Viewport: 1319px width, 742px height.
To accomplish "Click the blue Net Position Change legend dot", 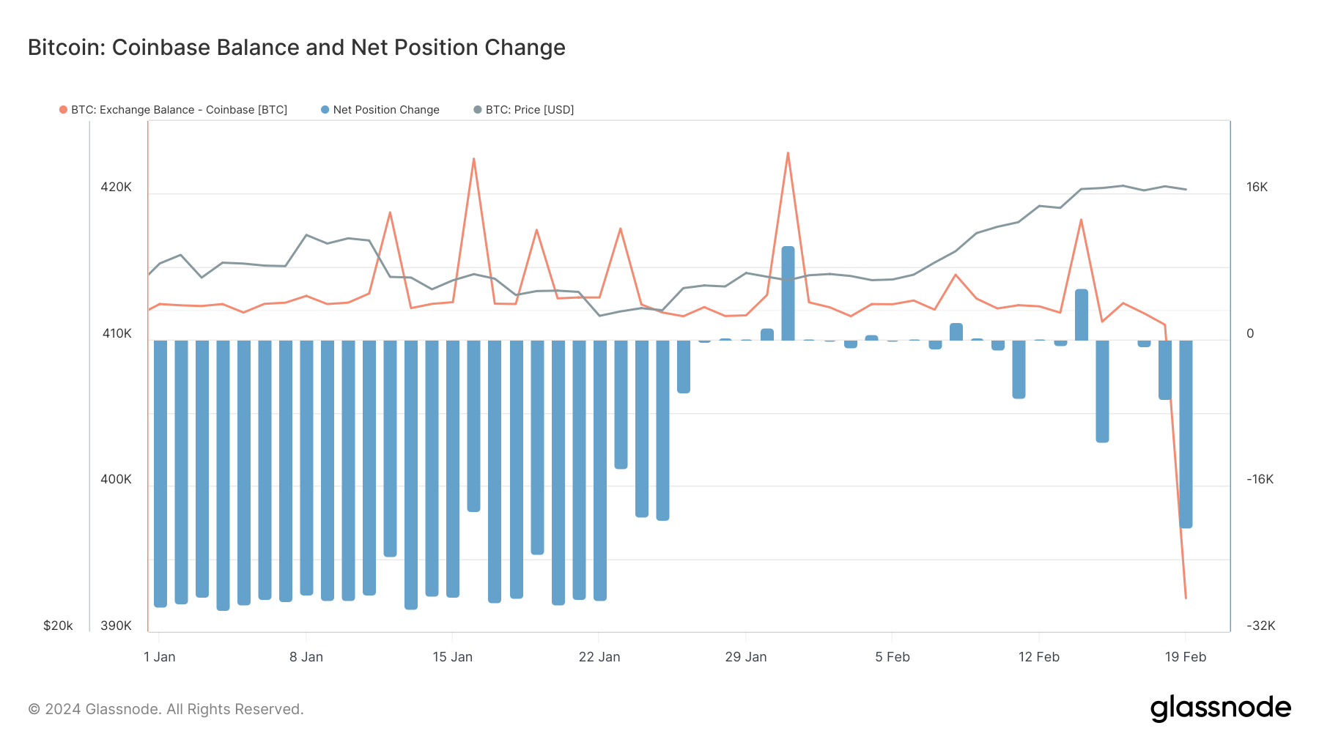I will click(325, 110).
